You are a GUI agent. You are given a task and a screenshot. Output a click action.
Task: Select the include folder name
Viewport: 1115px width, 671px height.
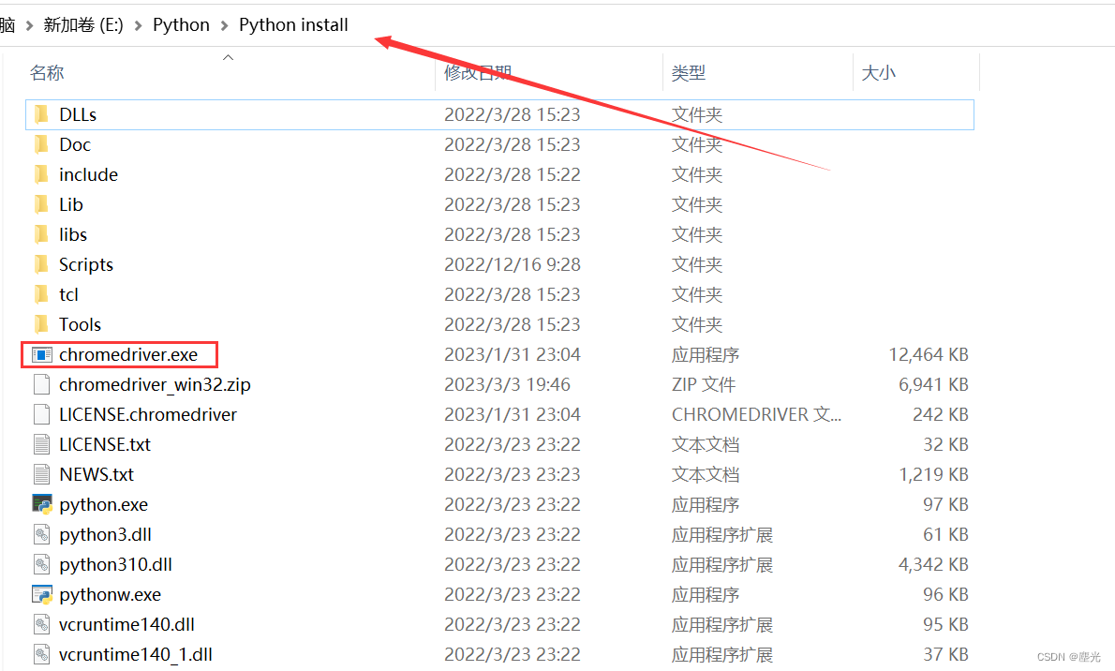(88, 174)
